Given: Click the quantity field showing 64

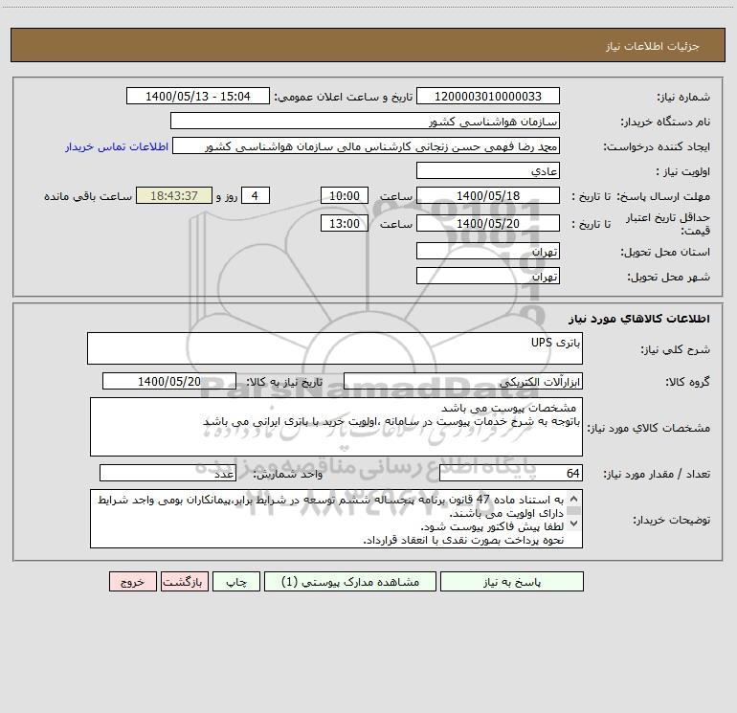Looking at the screenshot, I should click(x=511, y=473).
